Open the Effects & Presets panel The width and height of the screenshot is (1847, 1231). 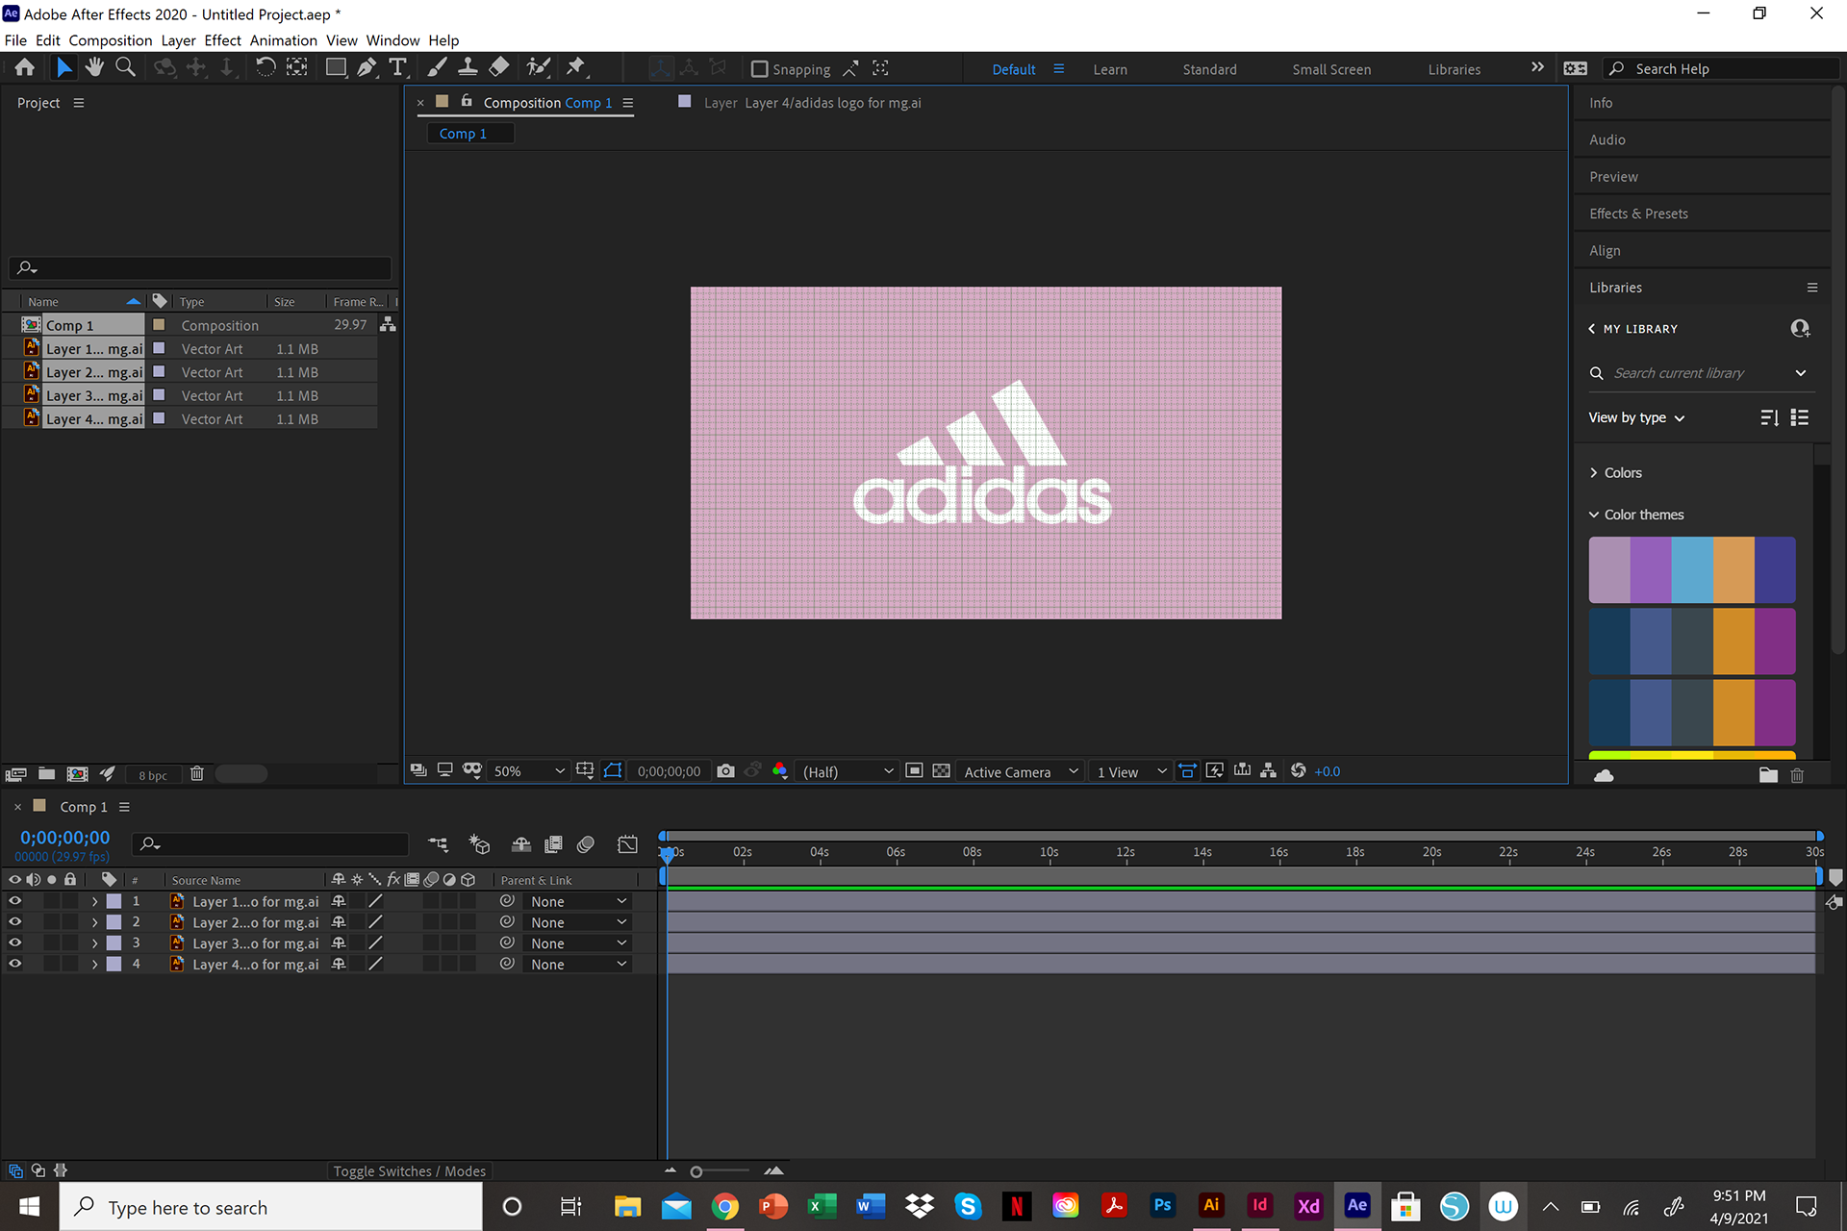[x=1638, y=214]
